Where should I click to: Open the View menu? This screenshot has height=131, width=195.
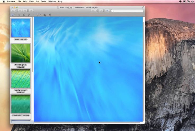point(31,2)
